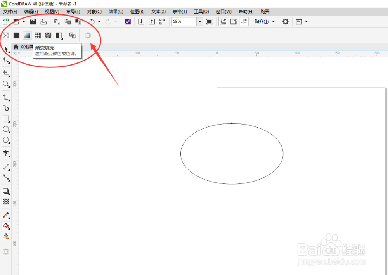Select the Polygon tool
Viewport: 388px width, 275px height.
6,140
